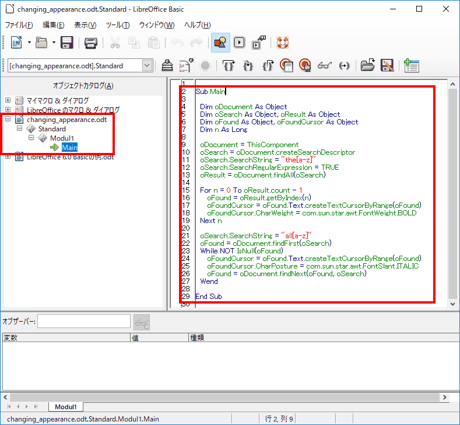Collapse the Modul1 module node
The image size is (460, 425).
[31, 138]
